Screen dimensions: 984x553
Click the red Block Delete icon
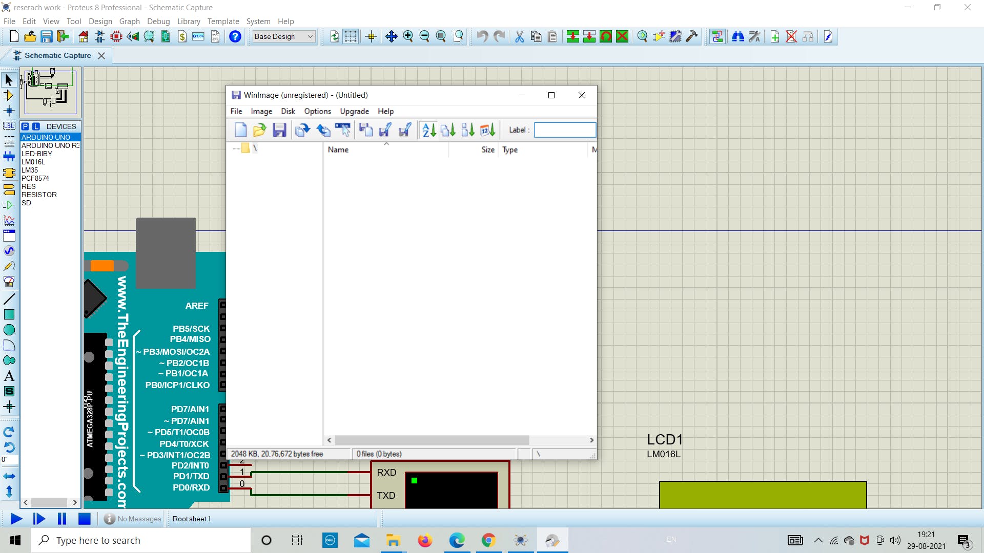point(622,36)
